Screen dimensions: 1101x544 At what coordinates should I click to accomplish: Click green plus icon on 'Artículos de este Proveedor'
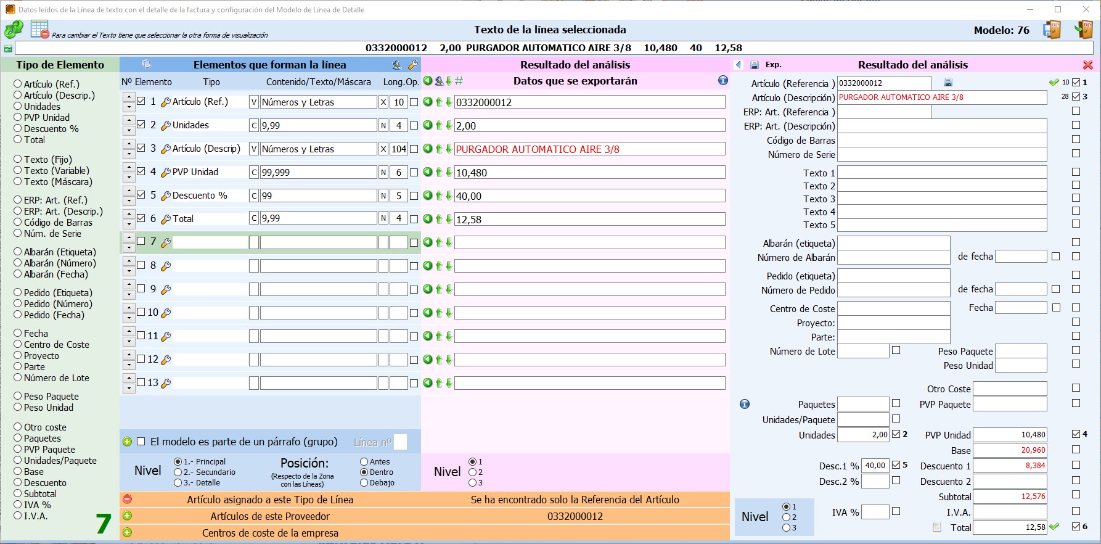(127, 516)
